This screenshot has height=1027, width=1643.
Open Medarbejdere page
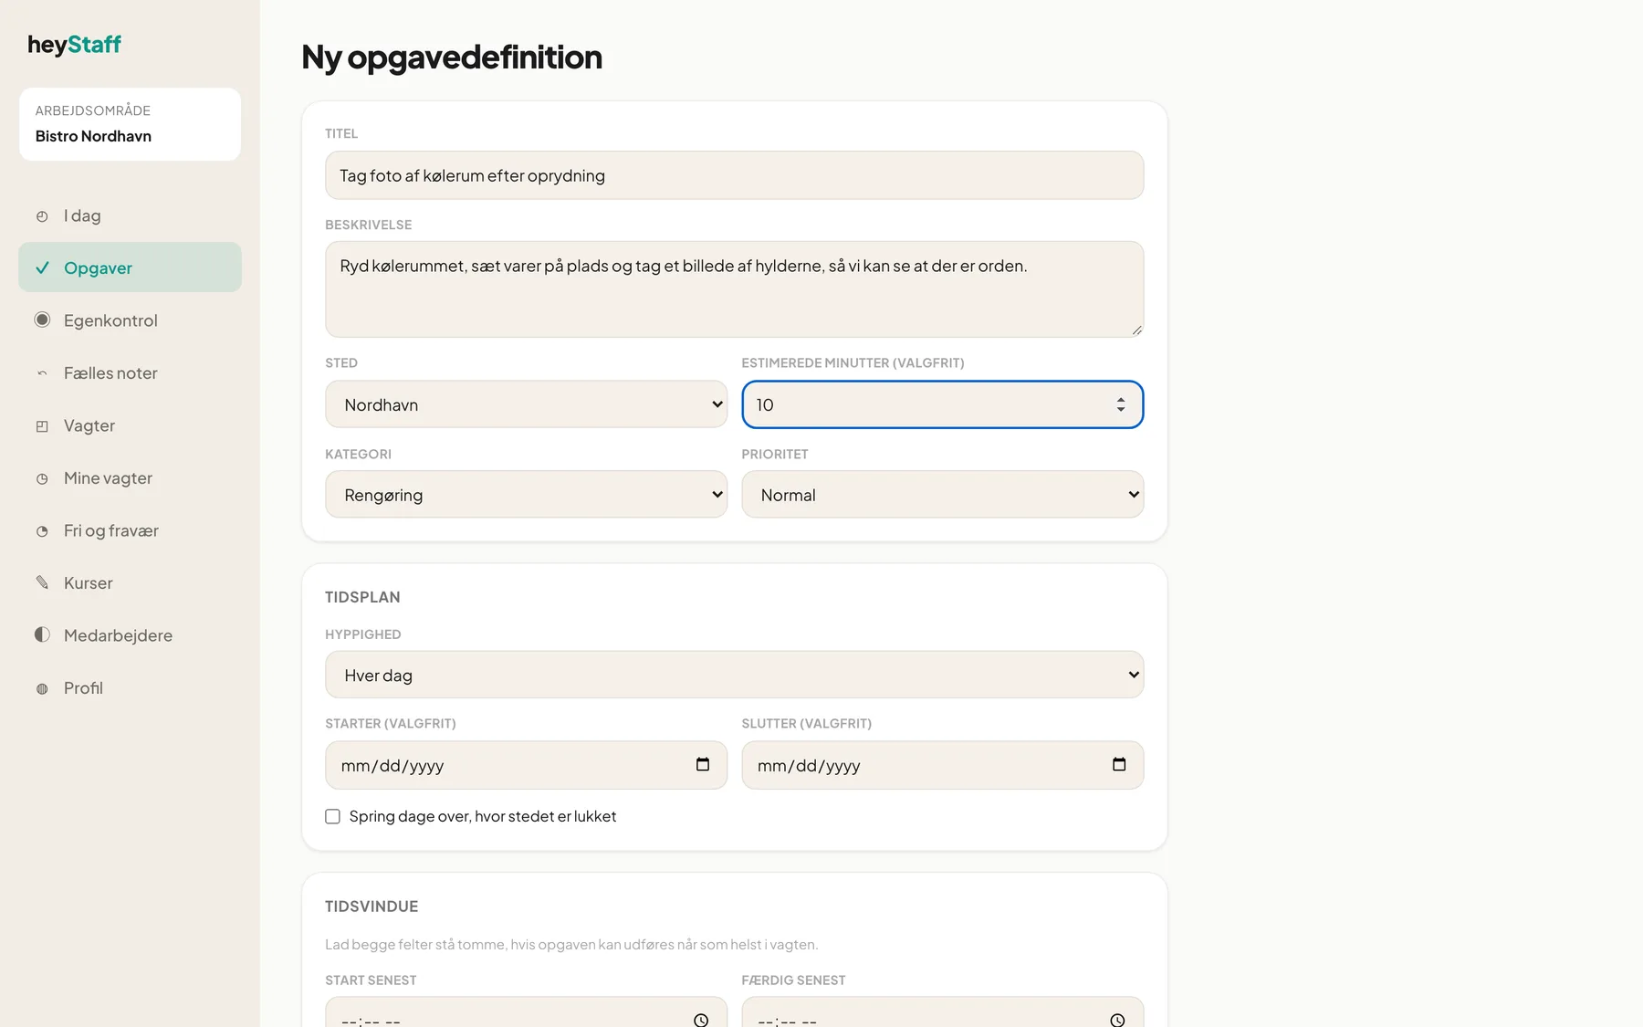point(130,635)
